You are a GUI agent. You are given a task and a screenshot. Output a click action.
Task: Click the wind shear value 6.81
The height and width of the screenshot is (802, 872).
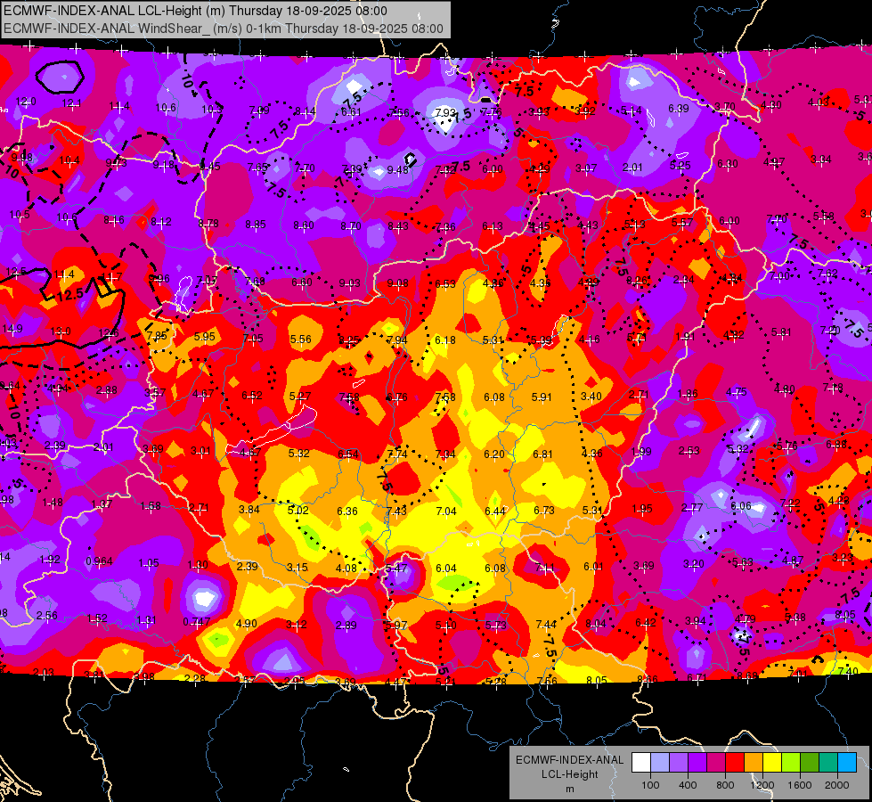tap(542, 454)
